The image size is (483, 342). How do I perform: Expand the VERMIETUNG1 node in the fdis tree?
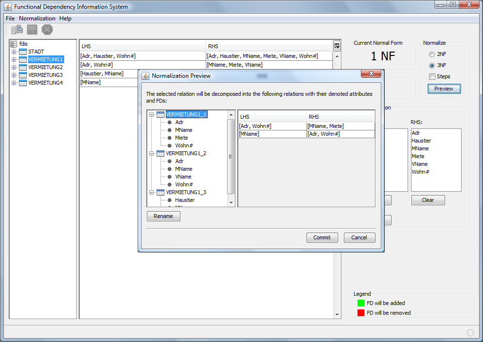coord(14,59)
